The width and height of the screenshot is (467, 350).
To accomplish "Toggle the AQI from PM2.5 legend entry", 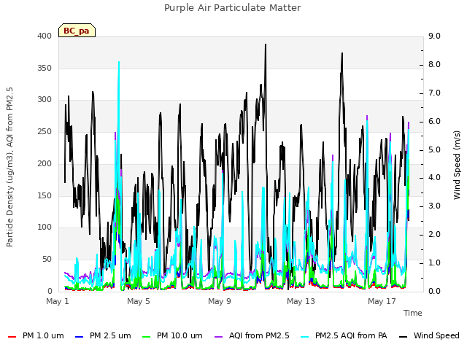I will click(x=252, y=335).
